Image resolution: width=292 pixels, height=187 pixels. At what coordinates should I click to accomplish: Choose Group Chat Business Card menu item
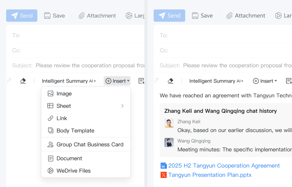coord(90,144)
